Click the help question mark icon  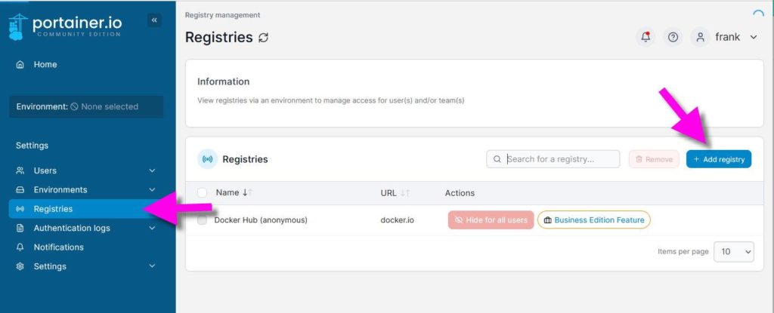(x=673, y=37)
